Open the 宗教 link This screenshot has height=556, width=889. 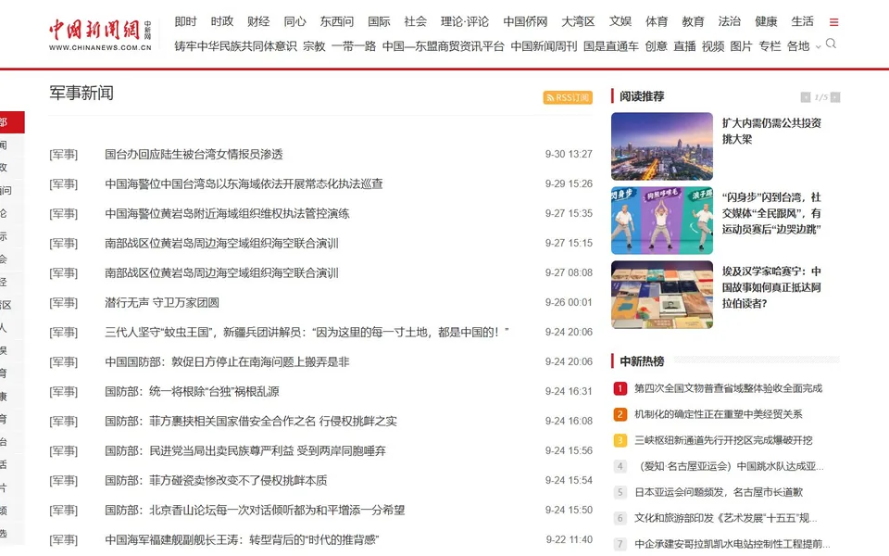pos(314,46)
